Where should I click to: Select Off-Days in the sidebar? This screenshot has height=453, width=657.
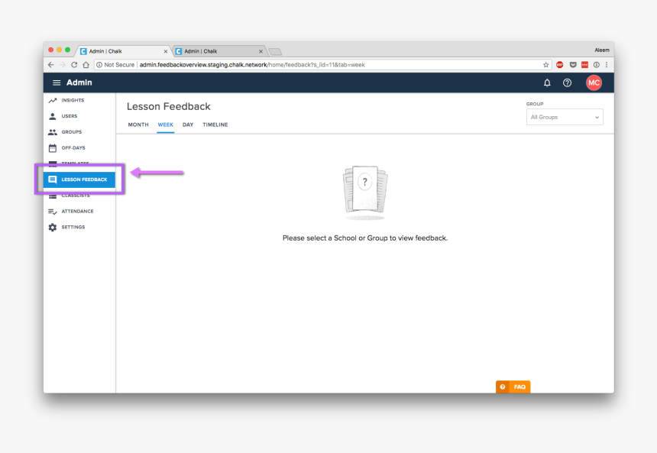[x=73, y=148]
